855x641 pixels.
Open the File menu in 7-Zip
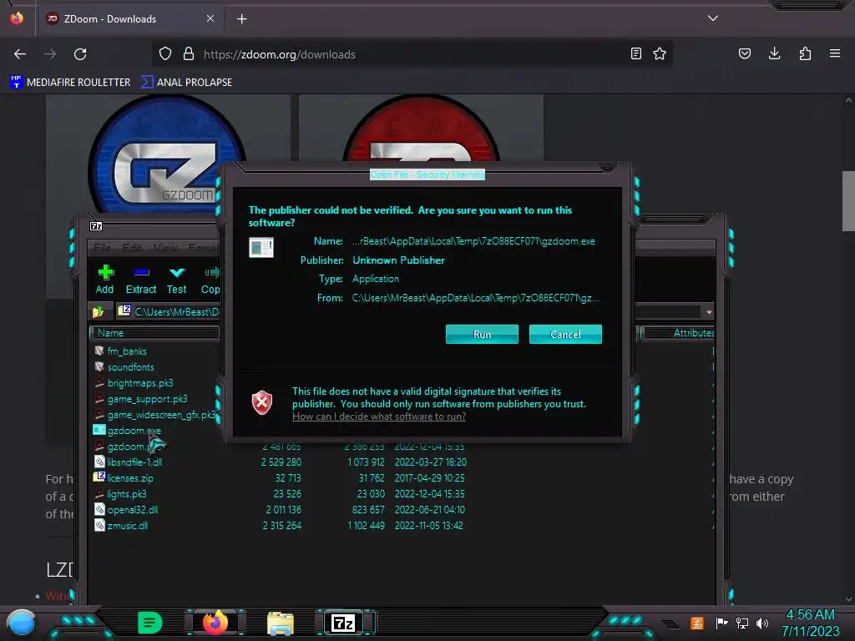[102, 248]
